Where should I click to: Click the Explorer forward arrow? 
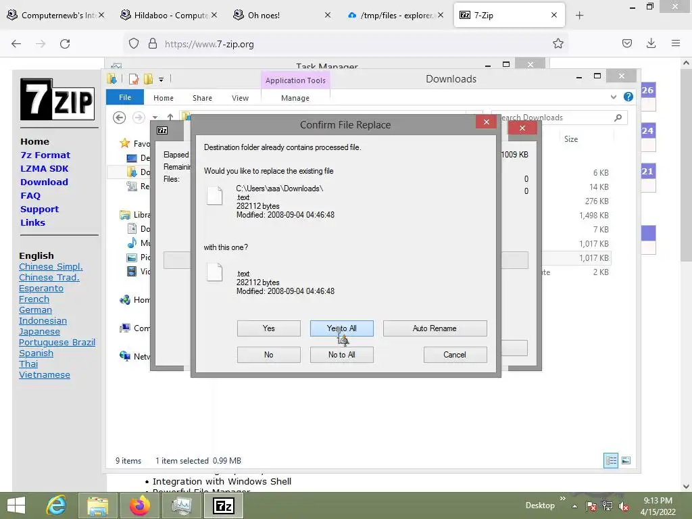coord(139,118)
